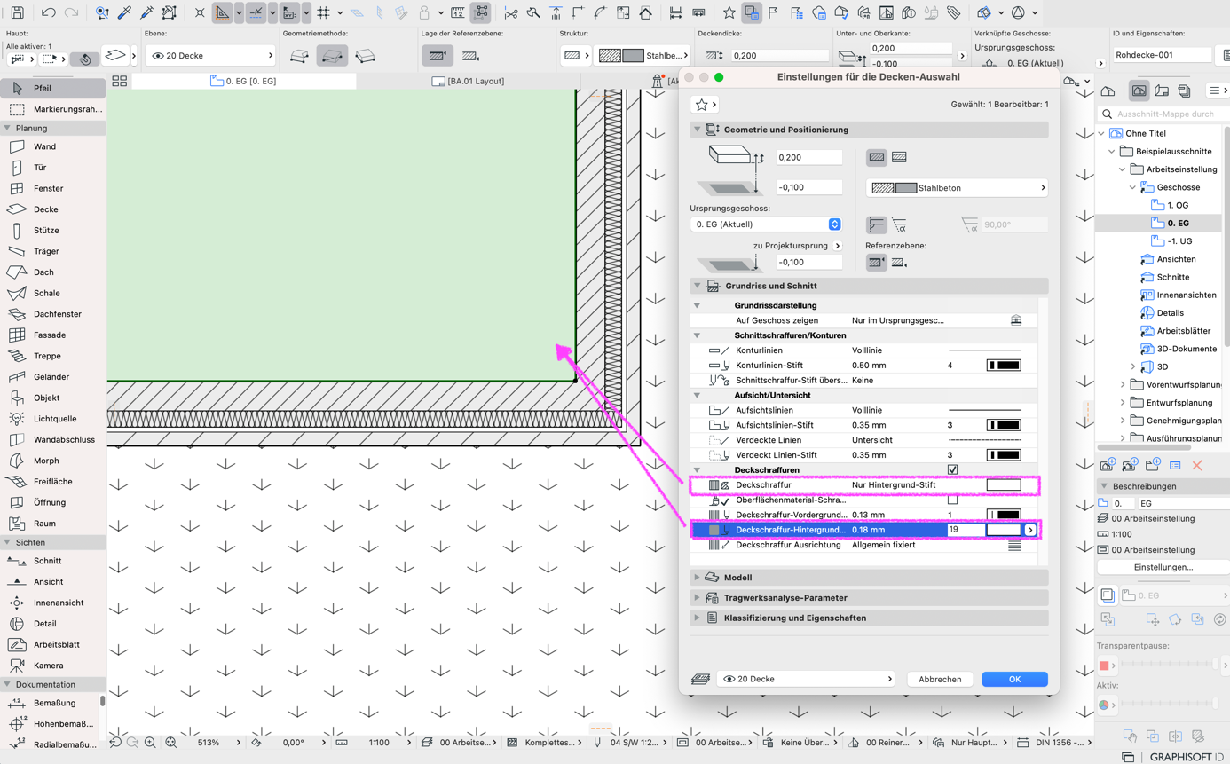Click the Ausschnitt-Mappe search field

point(1163,114)
